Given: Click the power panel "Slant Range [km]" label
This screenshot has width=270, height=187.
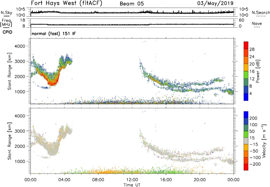Looking at the screenshot, I should pyautogui.click(x=9, y=71).
